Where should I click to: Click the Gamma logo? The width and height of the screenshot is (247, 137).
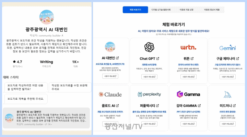[x=188, y=94]
